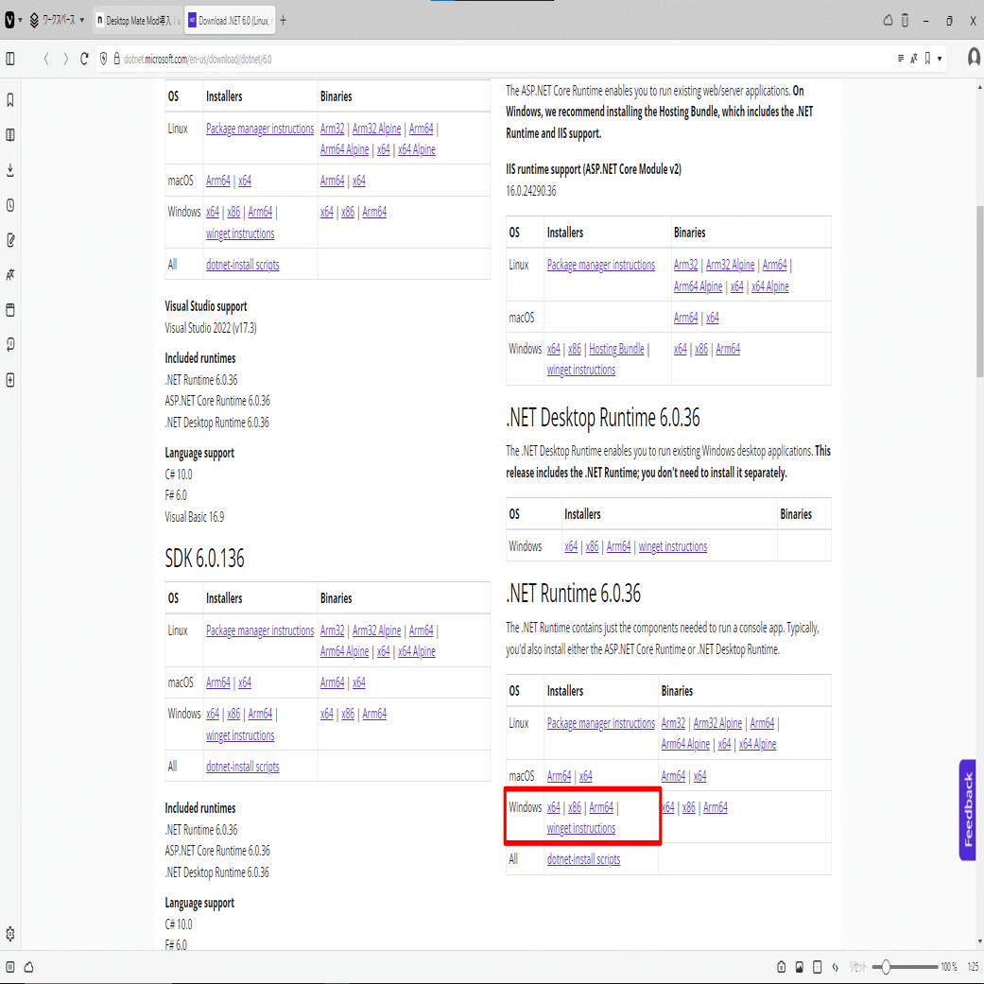The width and height of the screenshot is (984, 984).
Task: Switch to the Desktop Mate Mod tab
Action: pyautogui.click(x=137, y=21)
